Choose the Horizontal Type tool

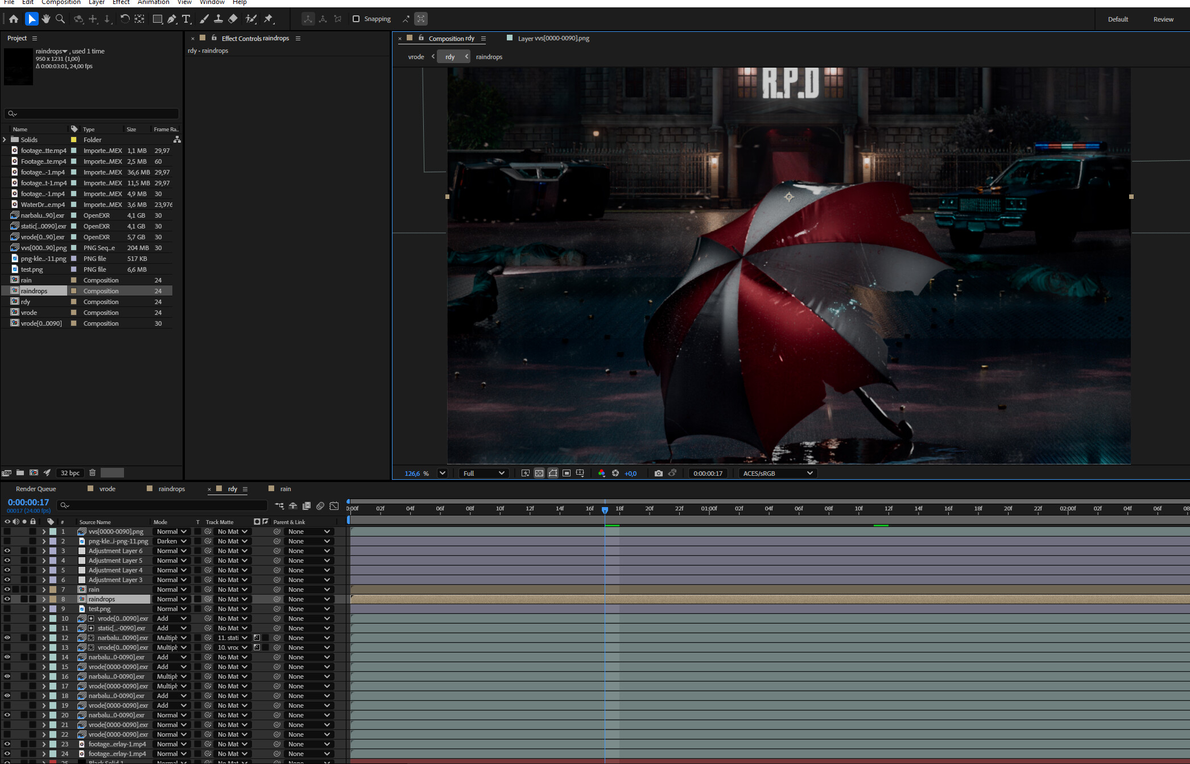click(x=186, y=19)
